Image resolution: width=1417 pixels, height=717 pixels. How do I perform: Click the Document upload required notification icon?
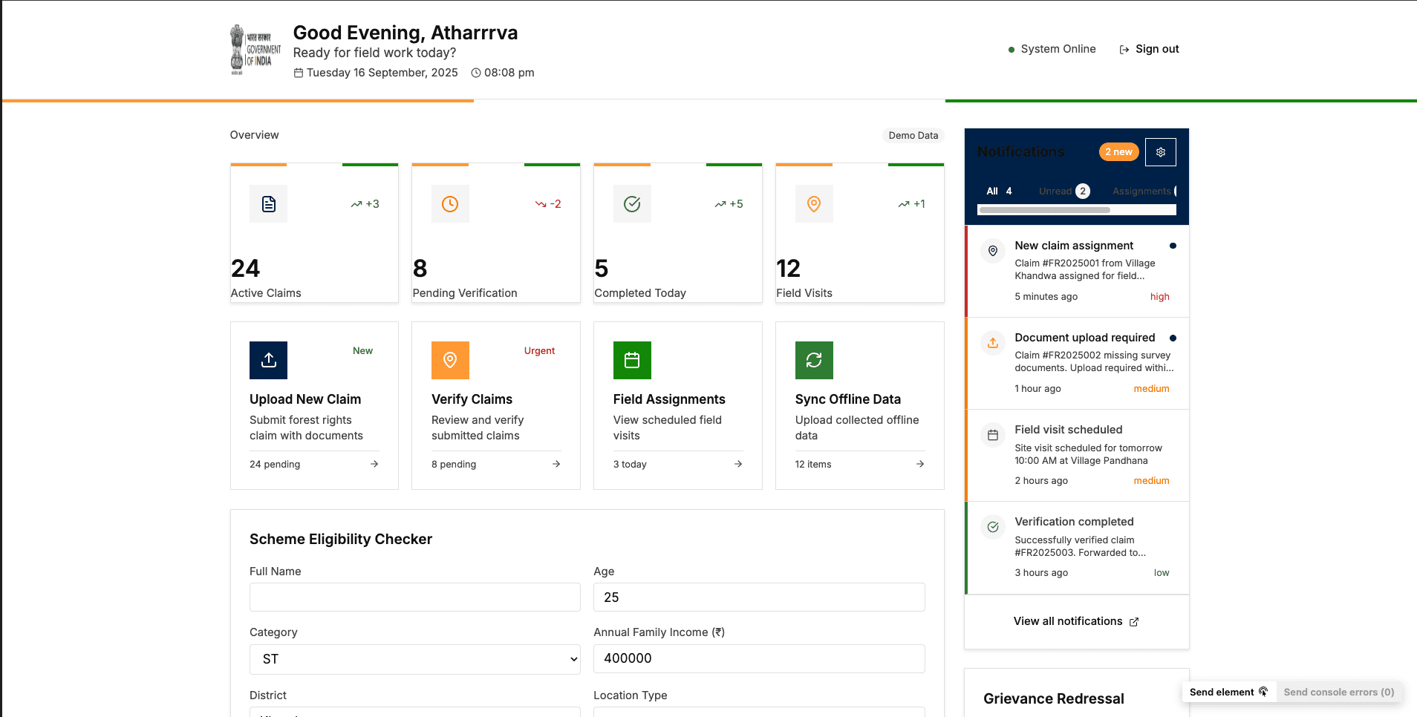point(993,343)
